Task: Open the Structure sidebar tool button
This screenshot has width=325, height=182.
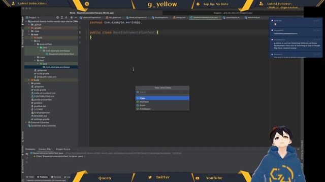Action: click(x=22, y=136)
